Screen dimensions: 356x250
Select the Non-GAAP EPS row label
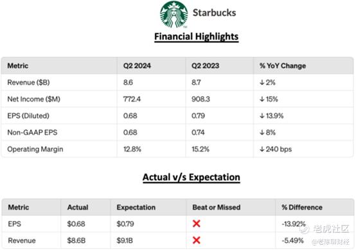32,132
